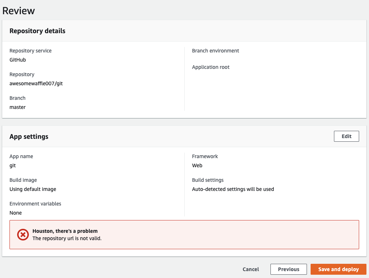Click the Framework Web value
This screenshot has width=369, height=278.
click(x=197, y=165)
